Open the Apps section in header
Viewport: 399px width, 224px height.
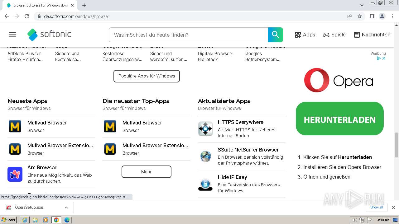click(305, 35)
